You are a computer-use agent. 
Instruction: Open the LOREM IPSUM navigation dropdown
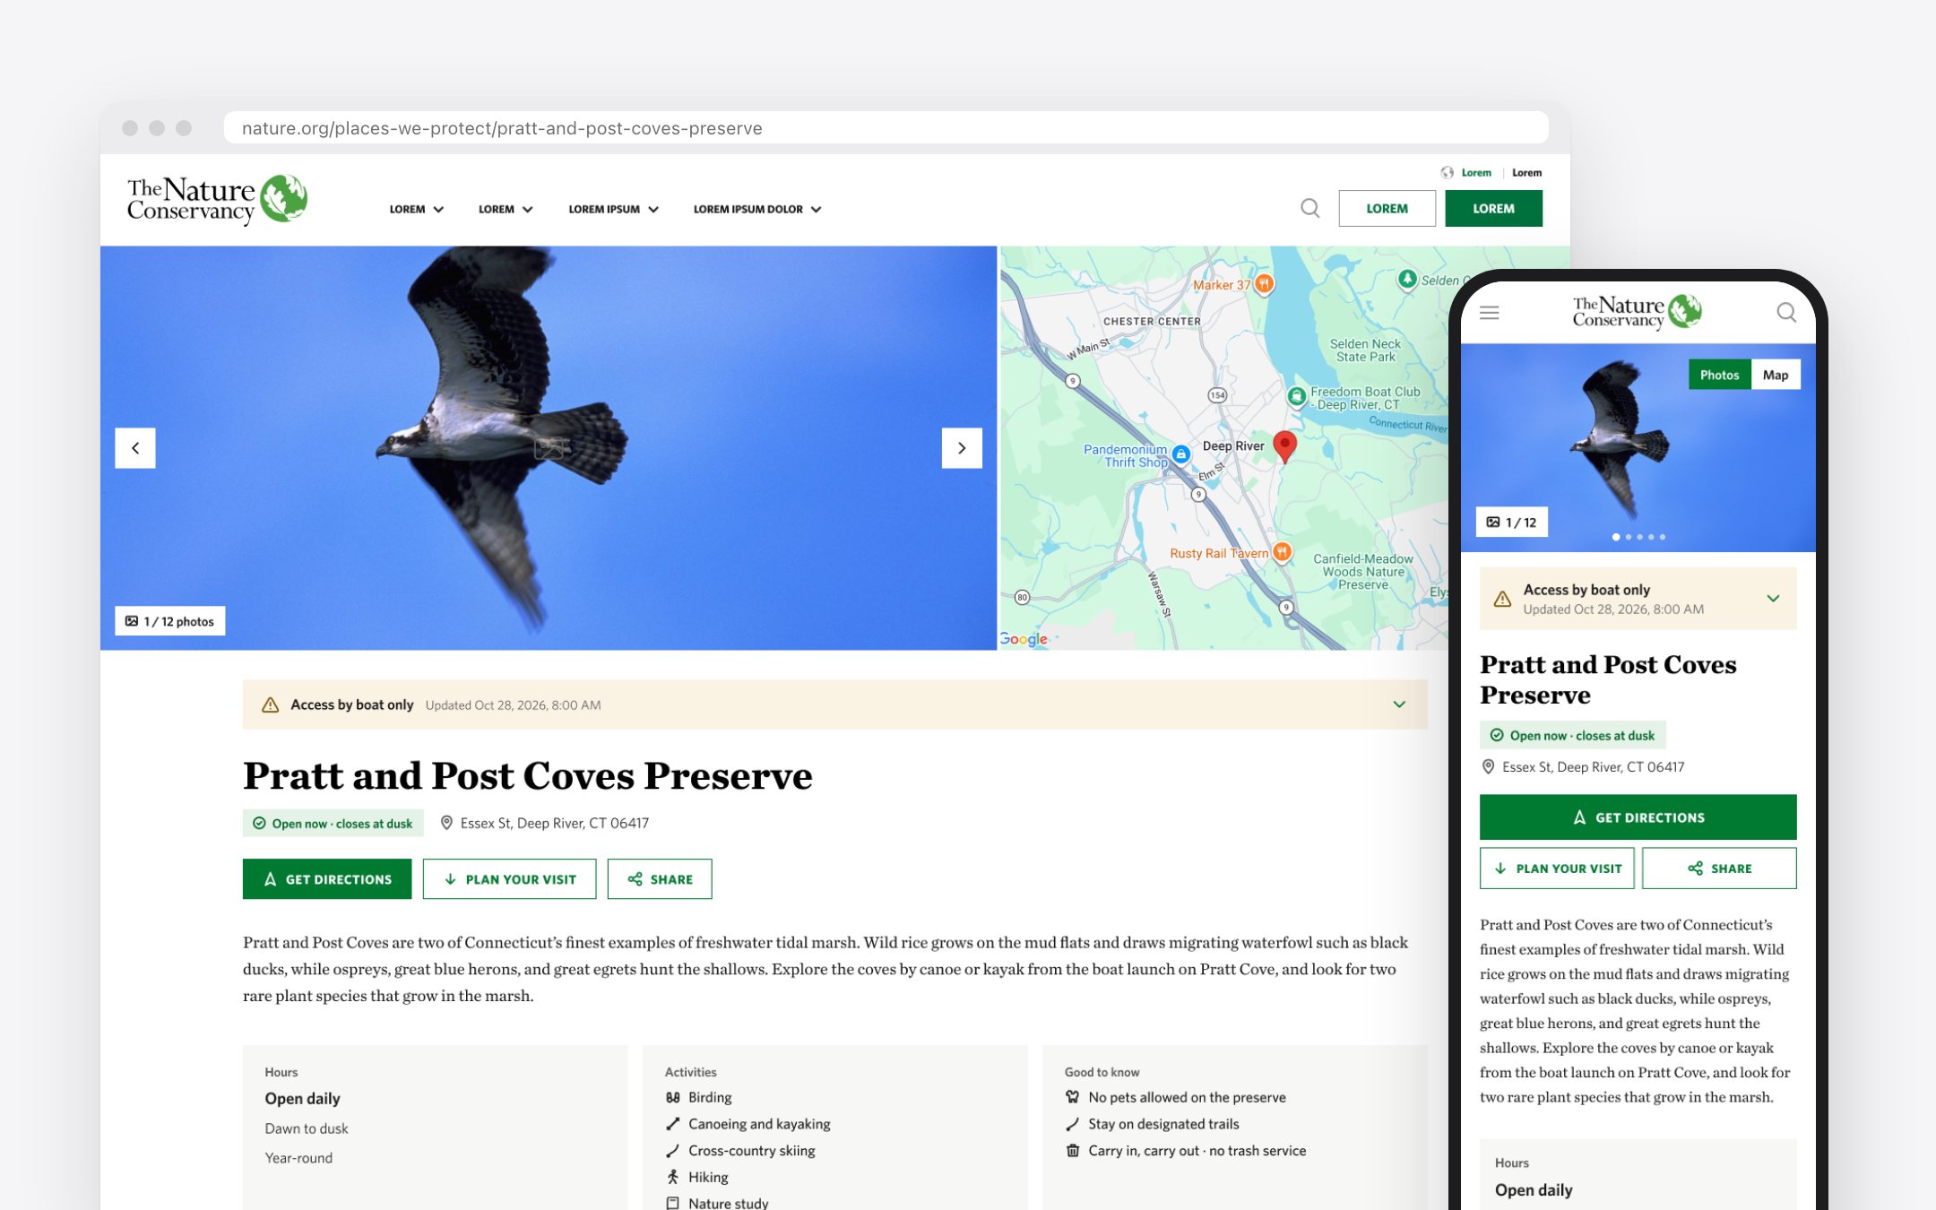click(x=614, y=209)
